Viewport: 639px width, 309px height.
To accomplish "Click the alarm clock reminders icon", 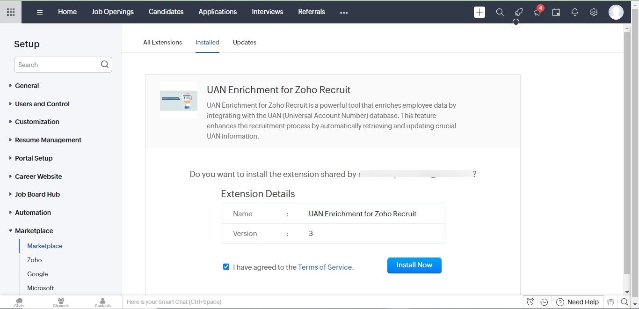I will tap(530, 302).
